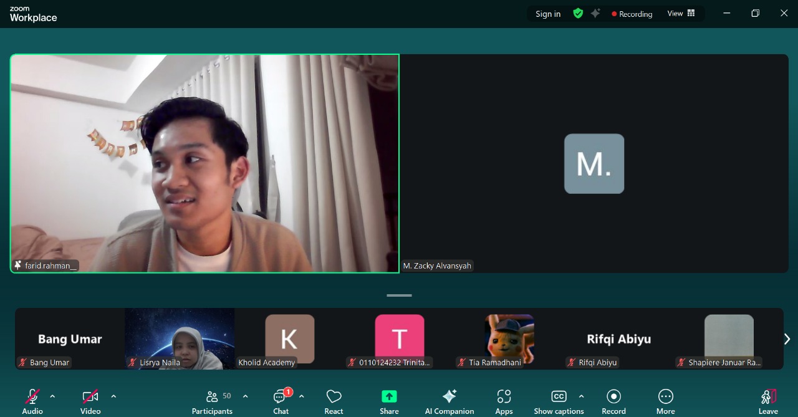
Task: Open the Chat panel
Action: (x=281, y=401)
